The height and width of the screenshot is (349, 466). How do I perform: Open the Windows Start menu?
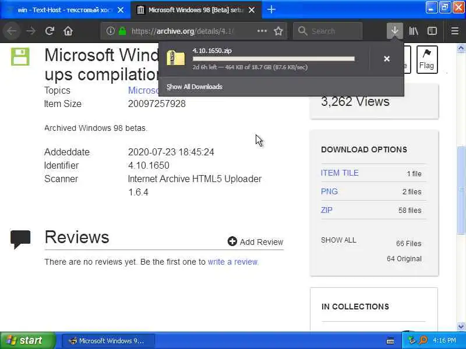27,340
